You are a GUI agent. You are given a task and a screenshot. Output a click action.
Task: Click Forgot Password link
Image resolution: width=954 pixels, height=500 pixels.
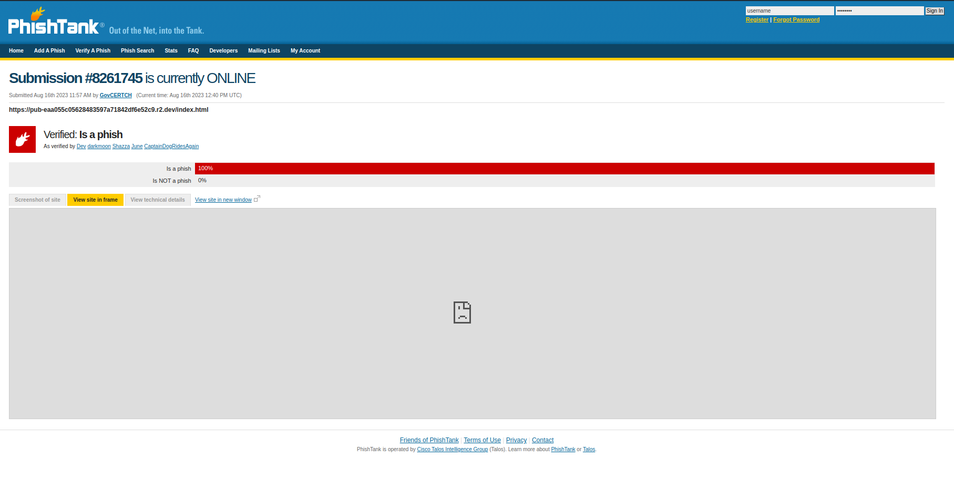(796, 20)
